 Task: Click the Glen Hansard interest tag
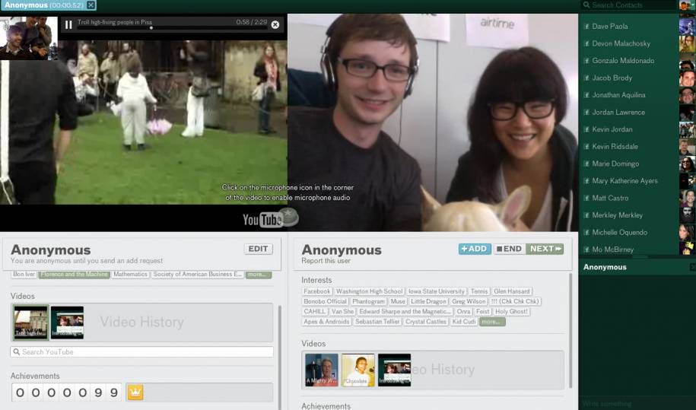click(512, 291)
